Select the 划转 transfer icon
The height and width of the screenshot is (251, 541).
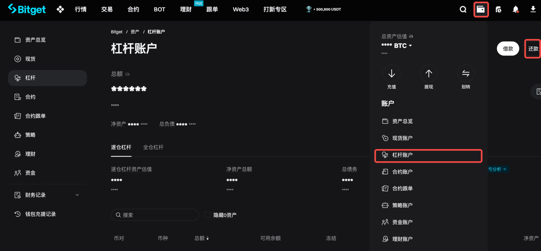tap(466, 73)
